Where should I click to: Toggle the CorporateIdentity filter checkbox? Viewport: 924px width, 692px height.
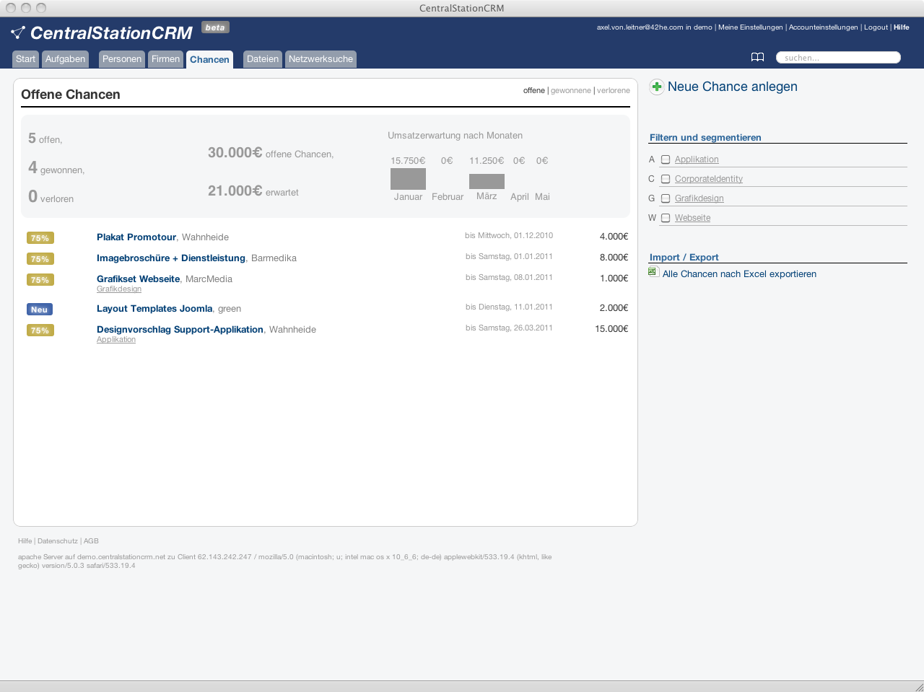(x=666, y=179)
